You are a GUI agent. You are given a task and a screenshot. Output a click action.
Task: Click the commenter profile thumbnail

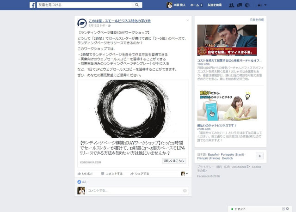(81, 190)
